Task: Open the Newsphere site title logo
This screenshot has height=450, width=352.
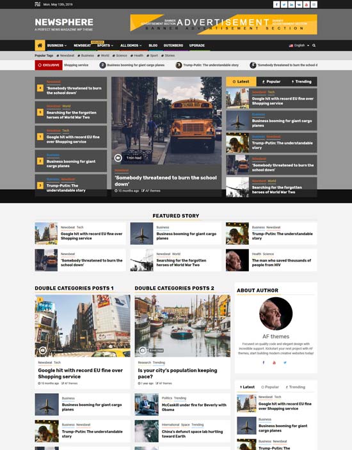Action: pos(64,22)
